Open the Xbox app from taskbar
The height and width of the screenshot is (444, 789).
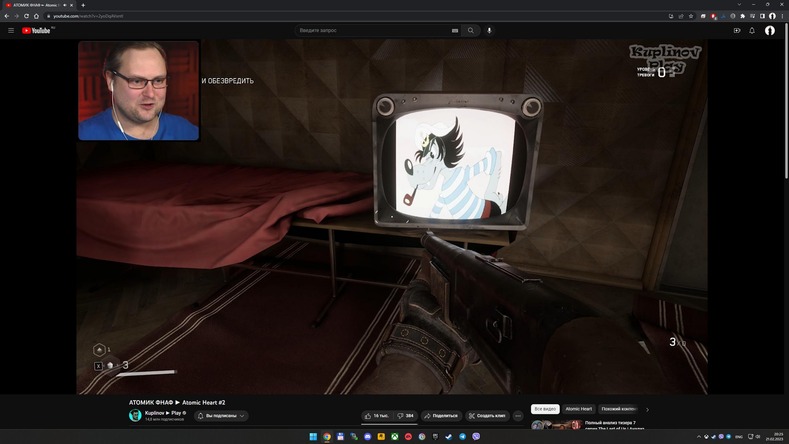pyautogui.click(x=395, y=437)
